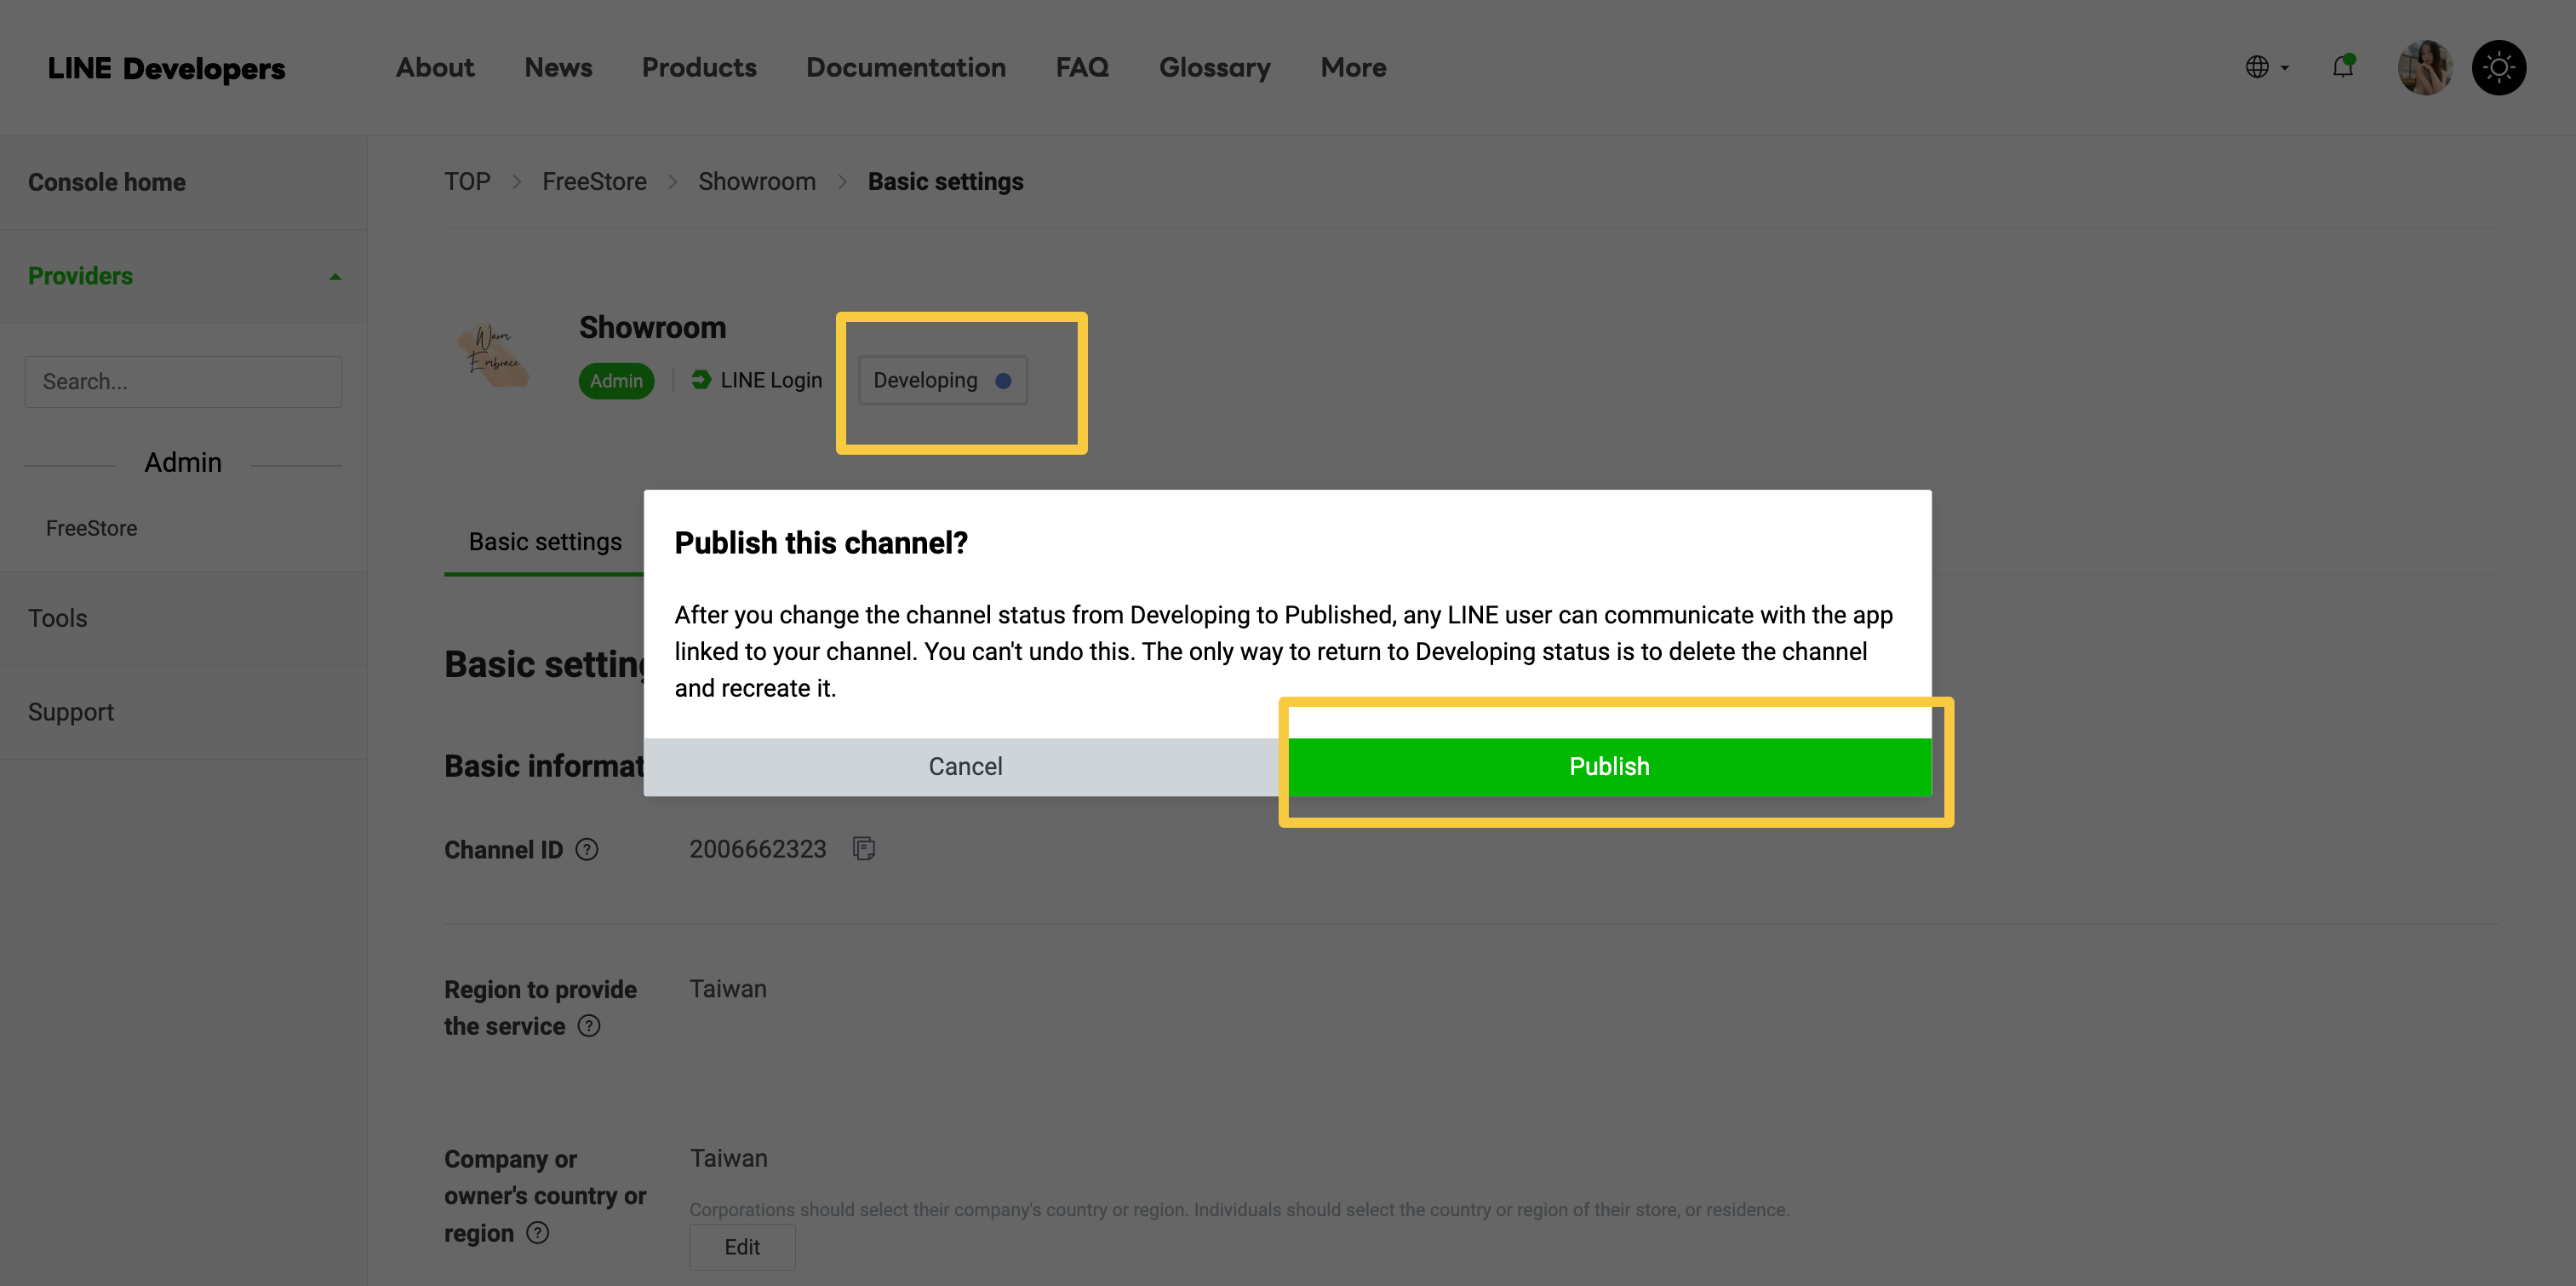Click the Channel ID number 2006662323

pos(757,848)
